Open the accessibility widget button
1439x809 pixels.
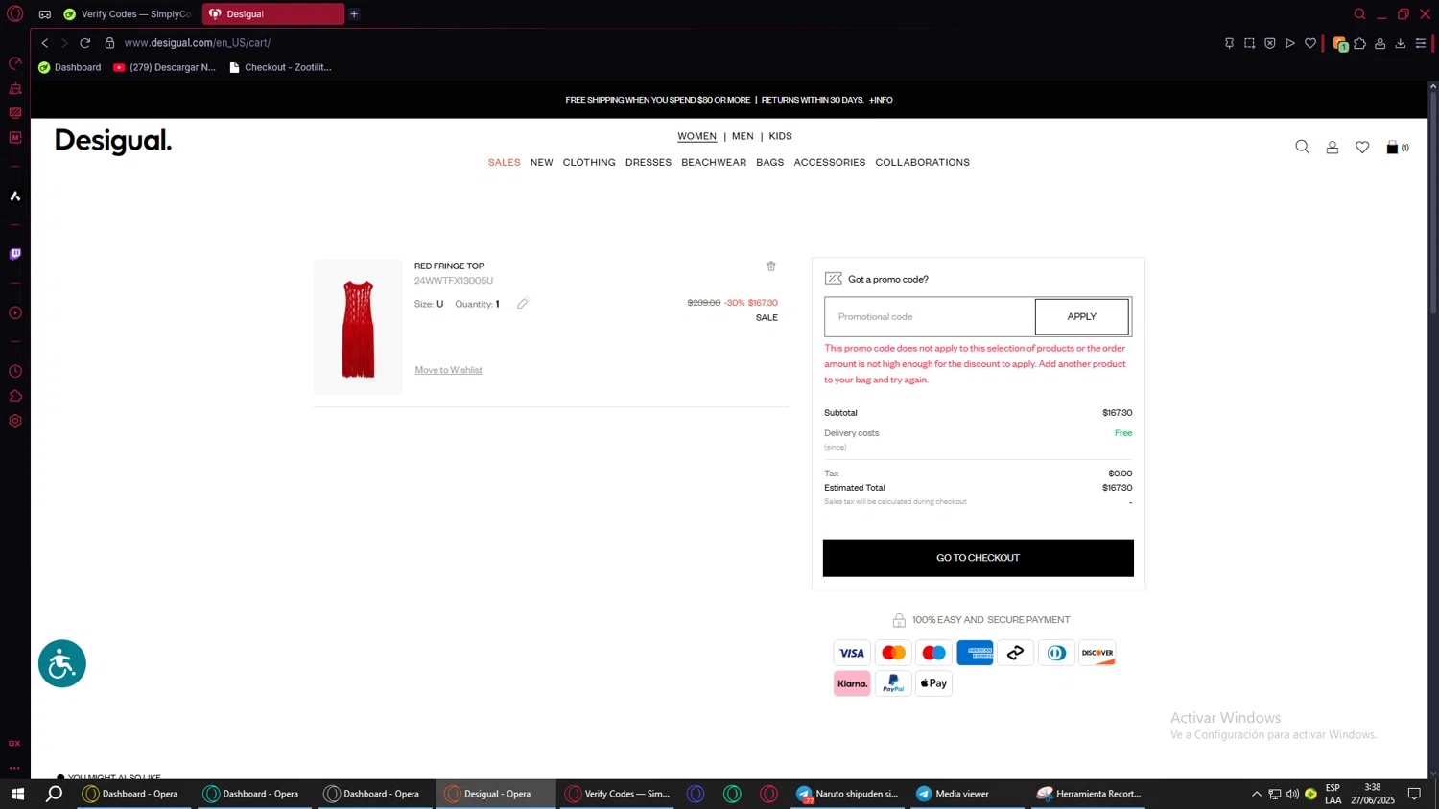point(62,663)
